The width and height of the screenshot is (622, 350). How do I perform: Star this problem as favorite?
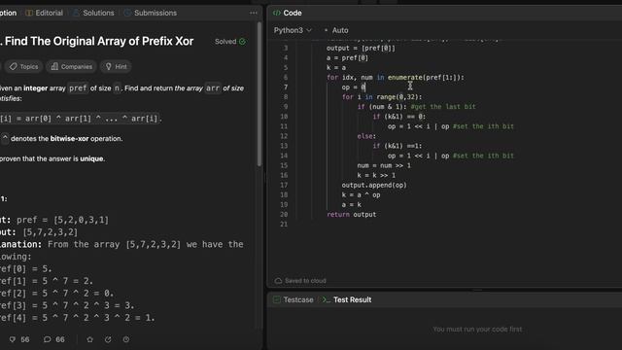pos(90,339)
